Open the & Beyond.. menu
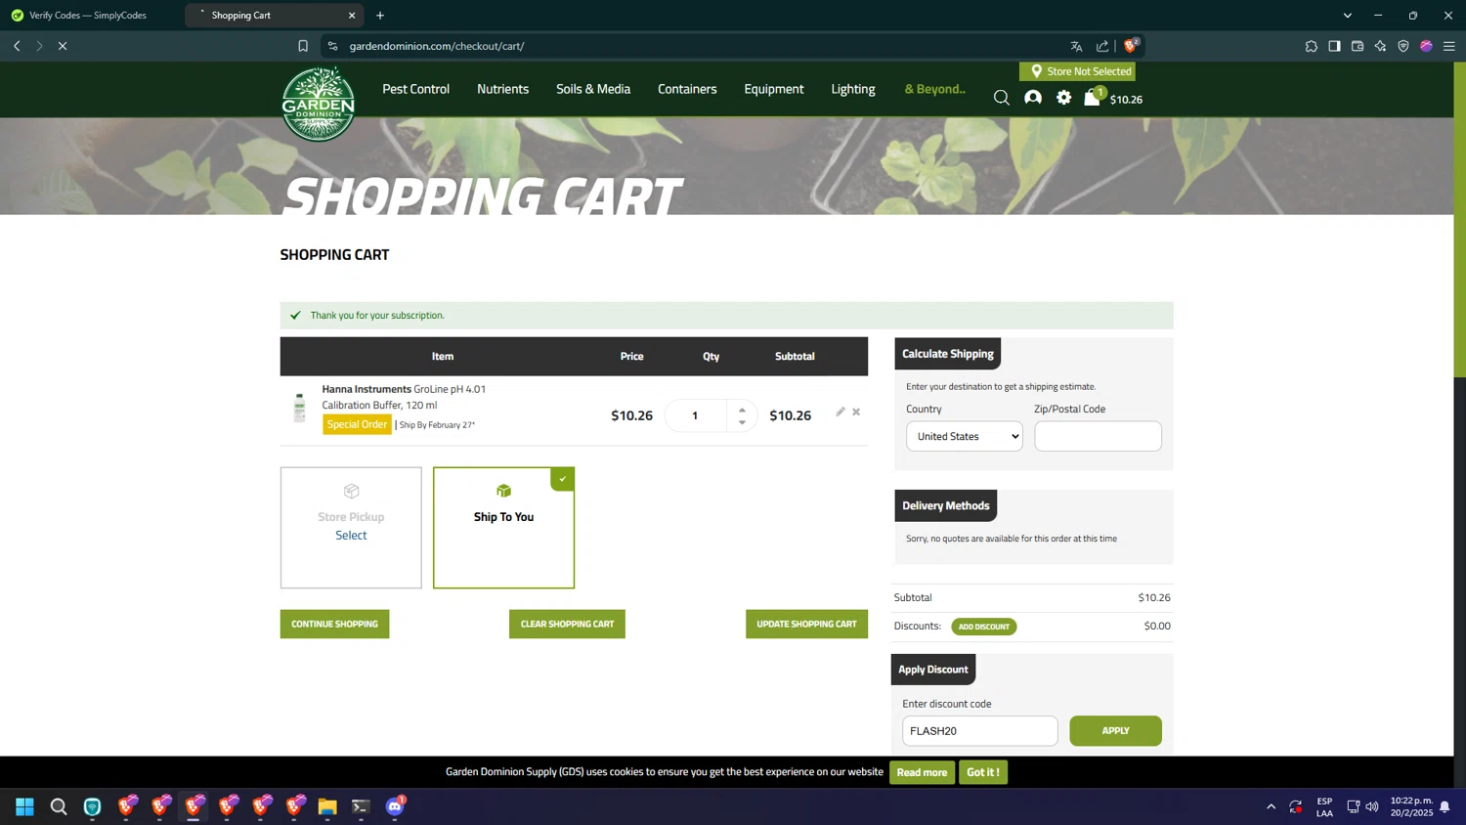This screenshot has width=1466, height=825. point(935,89)
